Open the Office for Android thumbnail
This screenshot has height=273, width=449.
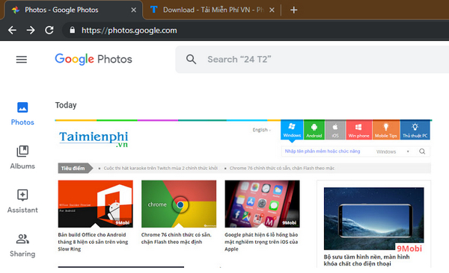pos(95,204)
